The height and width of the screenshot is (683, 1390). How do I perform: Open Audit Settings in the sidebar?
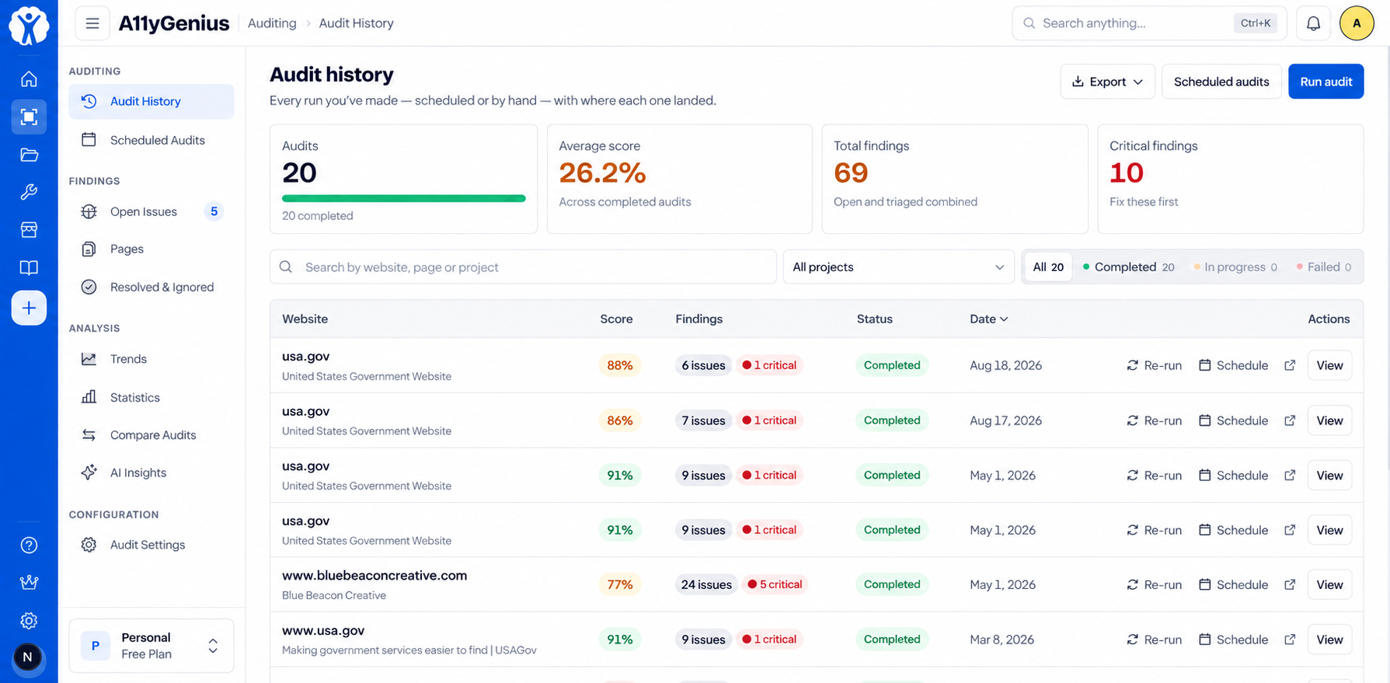(x=152, y=545)
